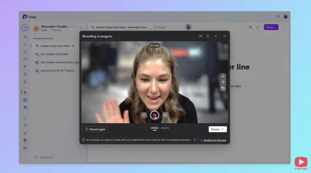Open settings gear at Loop top-right

[x=278, y=17]
